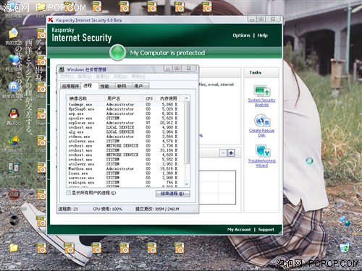Open the yellow folder icon at bottom left

[x=14, y=248]
